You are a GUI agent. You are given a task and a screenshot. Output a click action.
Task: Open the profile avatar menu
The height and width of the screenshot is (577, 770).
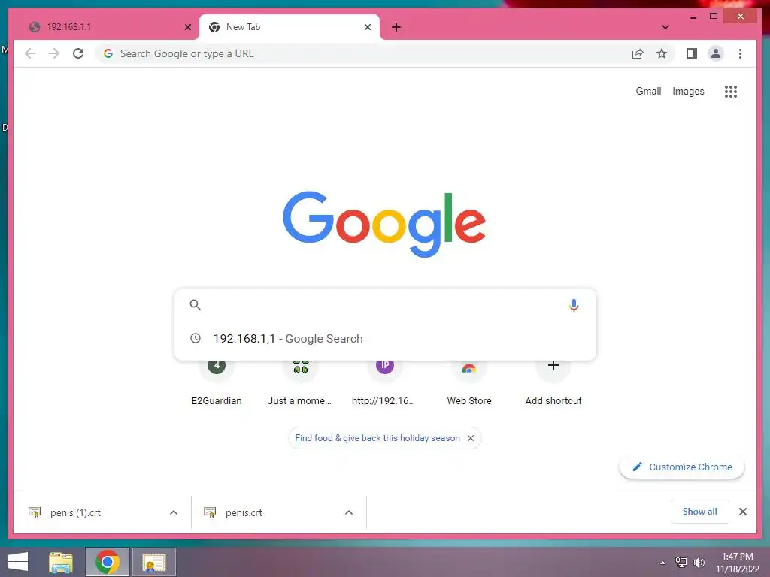click(x=716, y=53)
